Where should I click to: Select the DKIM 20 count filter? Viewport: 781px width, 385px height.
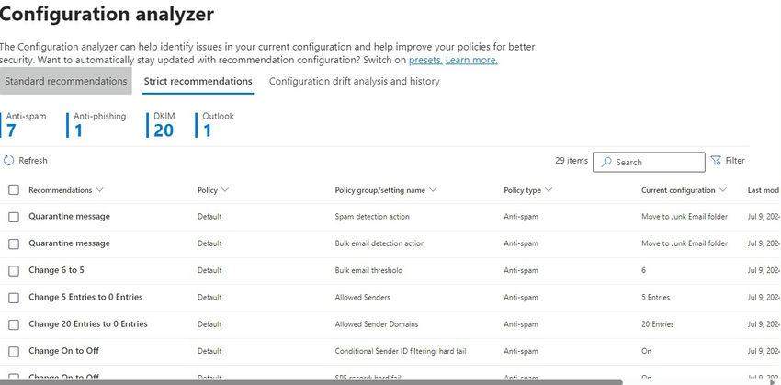pos(163,124)
